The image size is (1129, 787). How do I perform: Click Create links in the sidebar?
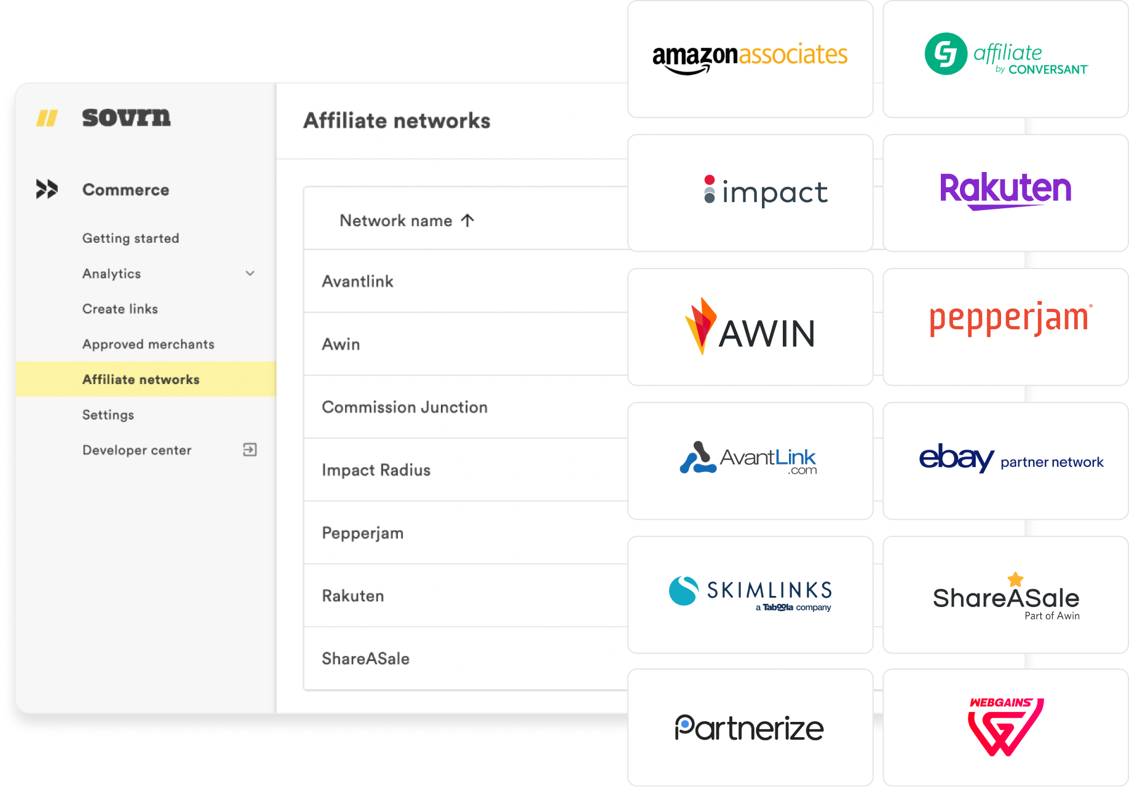point(120,308)
